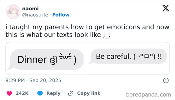Open the naomi display name

pyautogui.click(x=30, y=8)
